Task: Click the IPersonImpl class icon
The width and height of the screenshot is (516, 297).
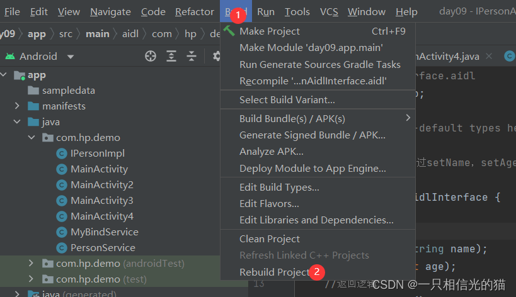Action: coord(61,154)
